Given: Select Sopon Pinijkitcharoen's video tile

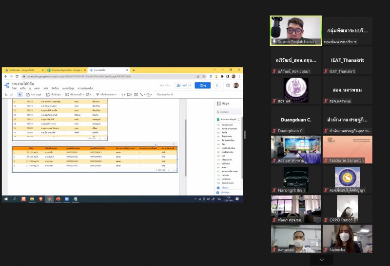Looking at the screenshot, I should tap(296, 31).
